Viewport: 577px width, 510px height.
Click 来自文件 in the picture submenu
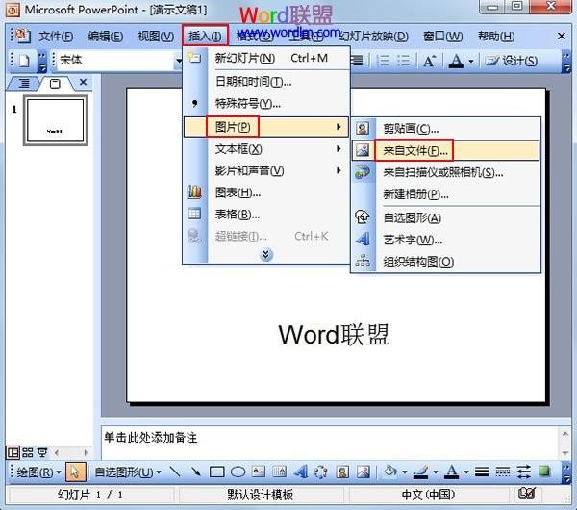pos(415,151)
